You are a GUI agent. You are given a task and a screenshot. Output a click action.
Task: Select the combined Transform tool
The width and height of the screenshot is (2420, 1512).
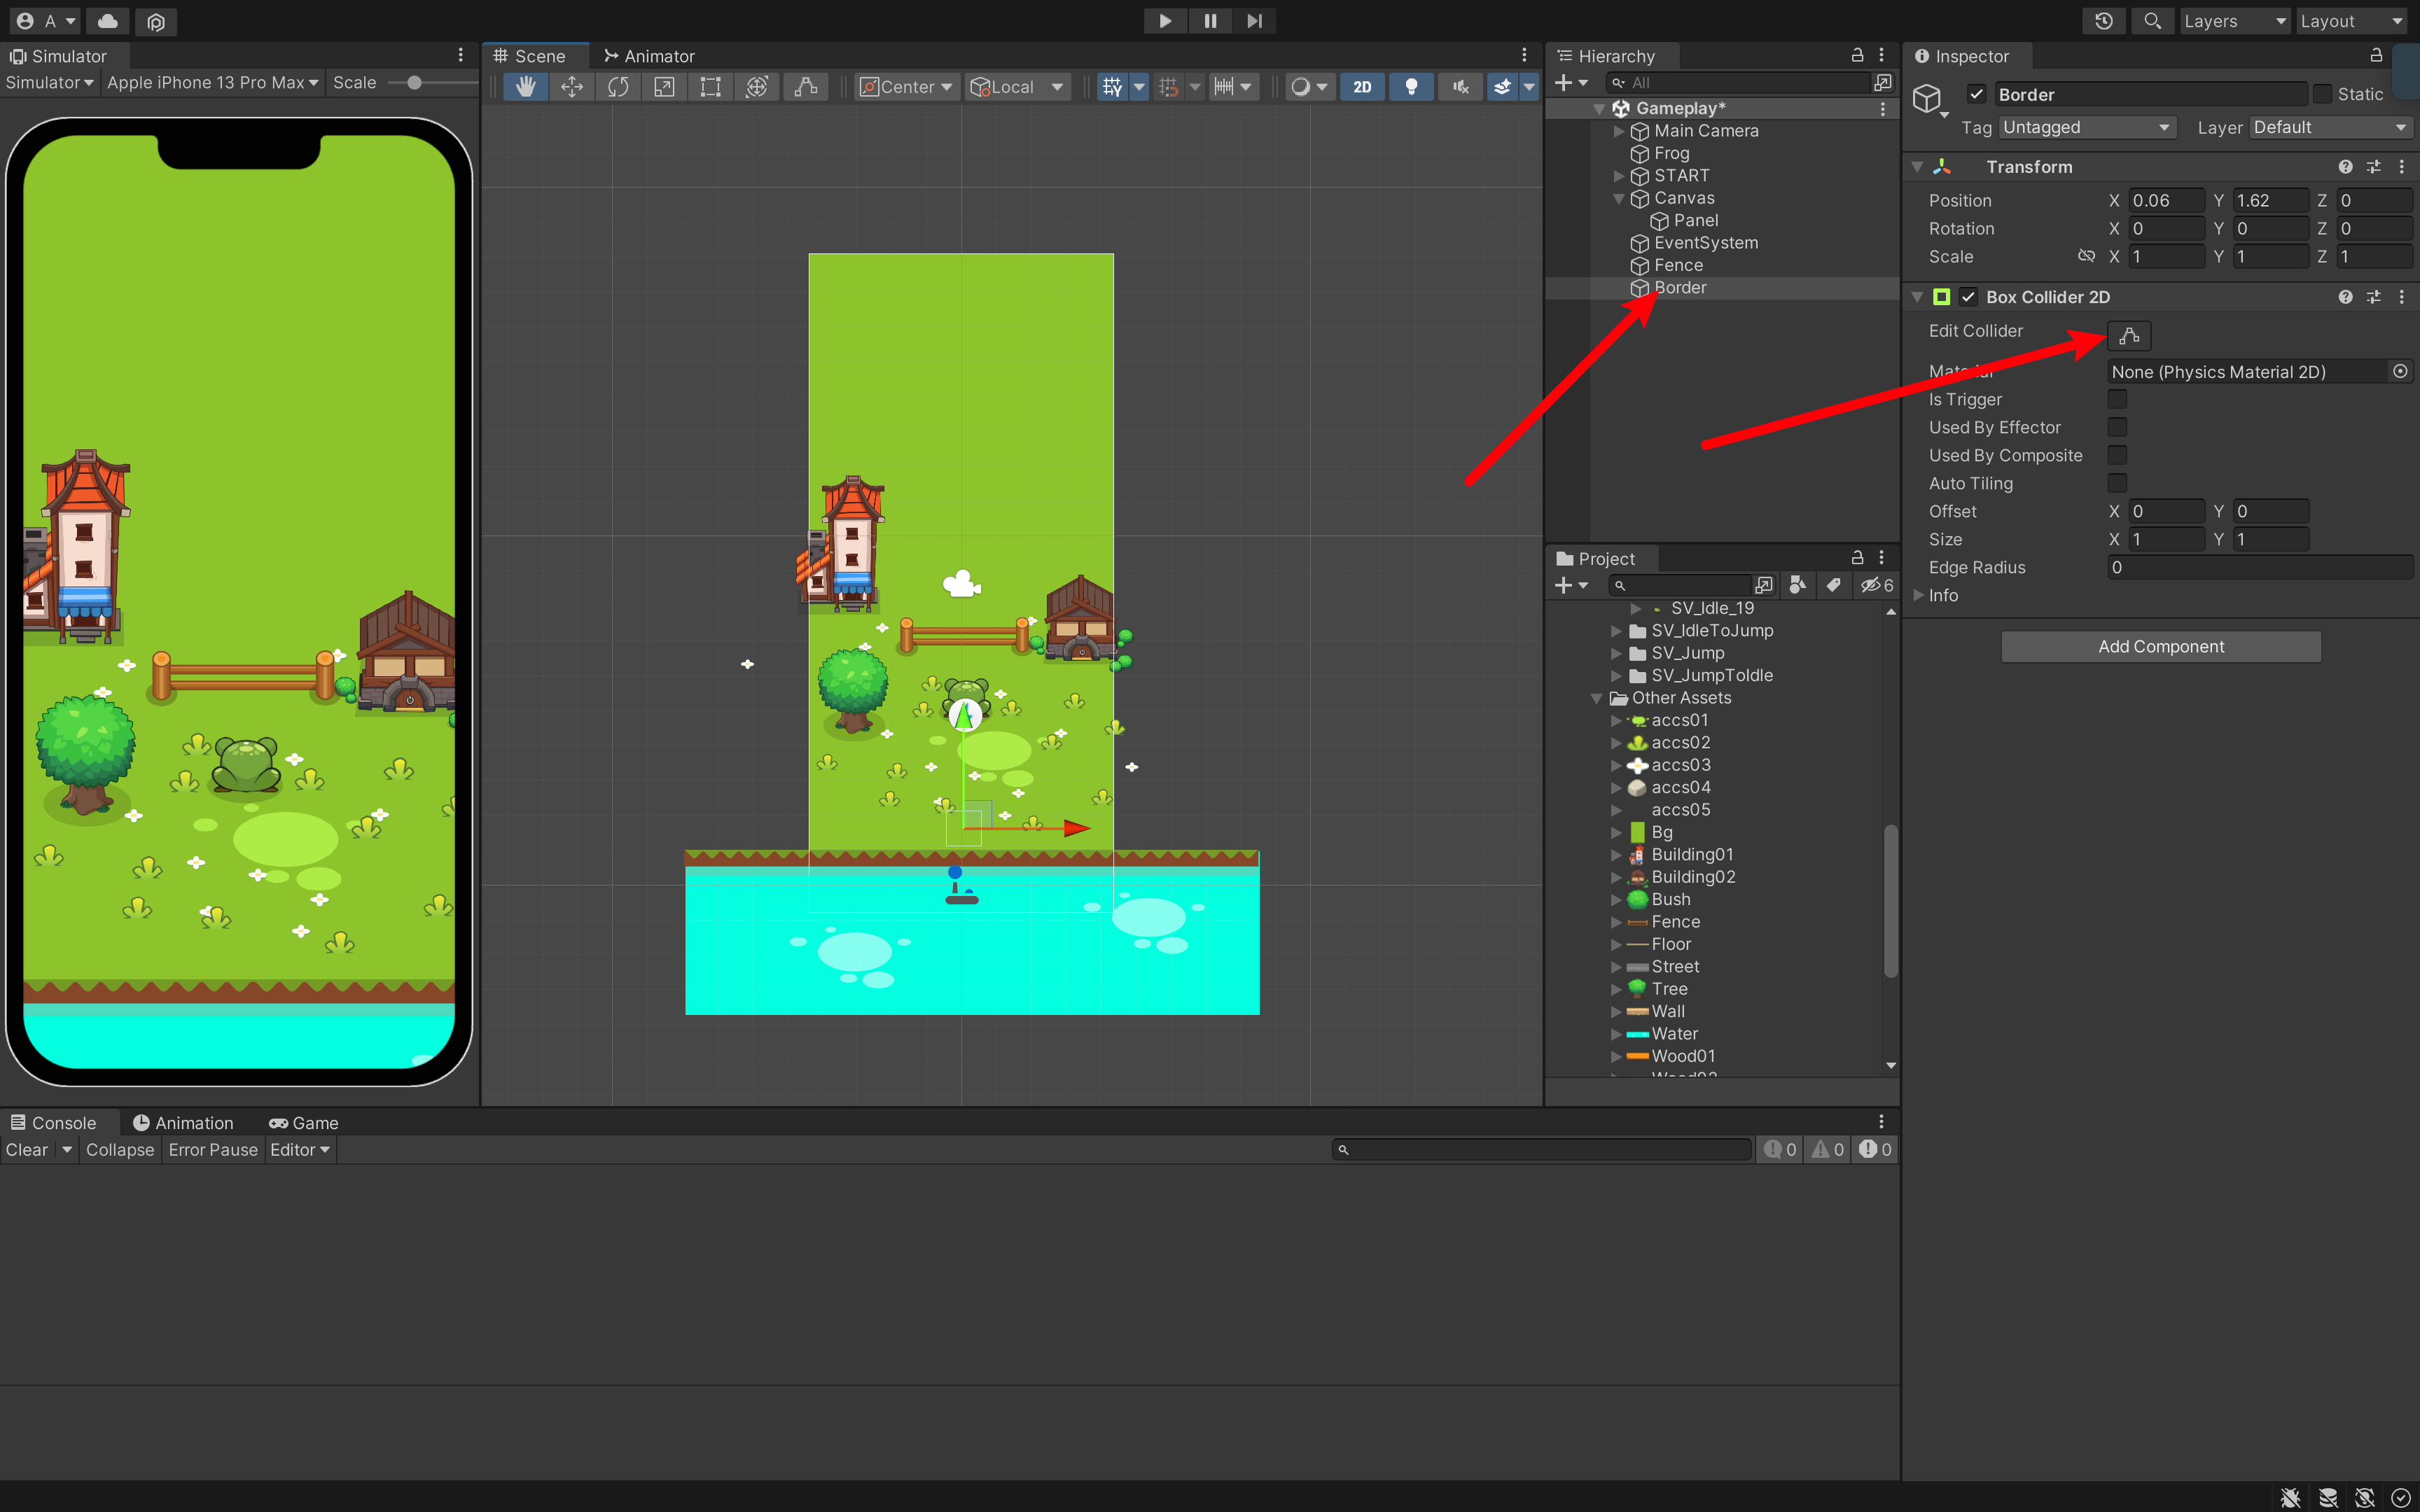tap(757, 87)
